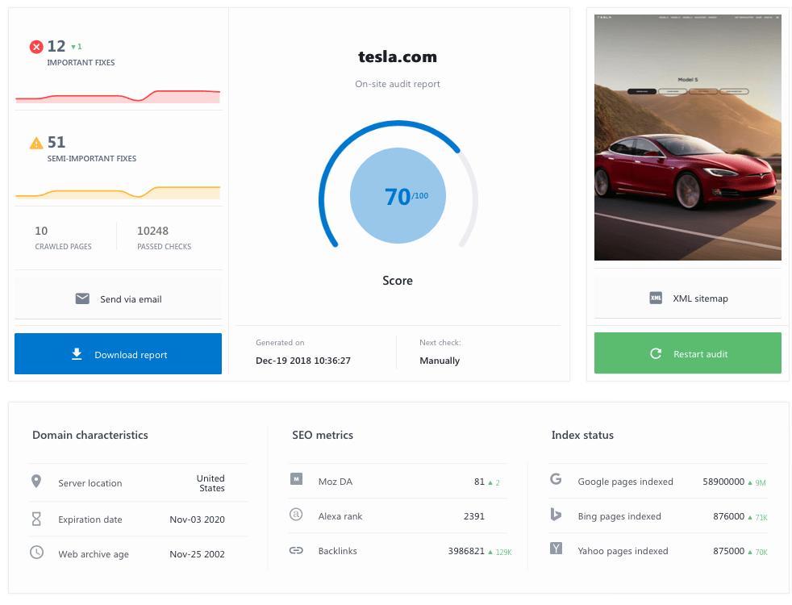Viewport: 792px width, 605px height.
Task: Click the green change indicator beside 12 important fixes
Action: pos(77,47)
